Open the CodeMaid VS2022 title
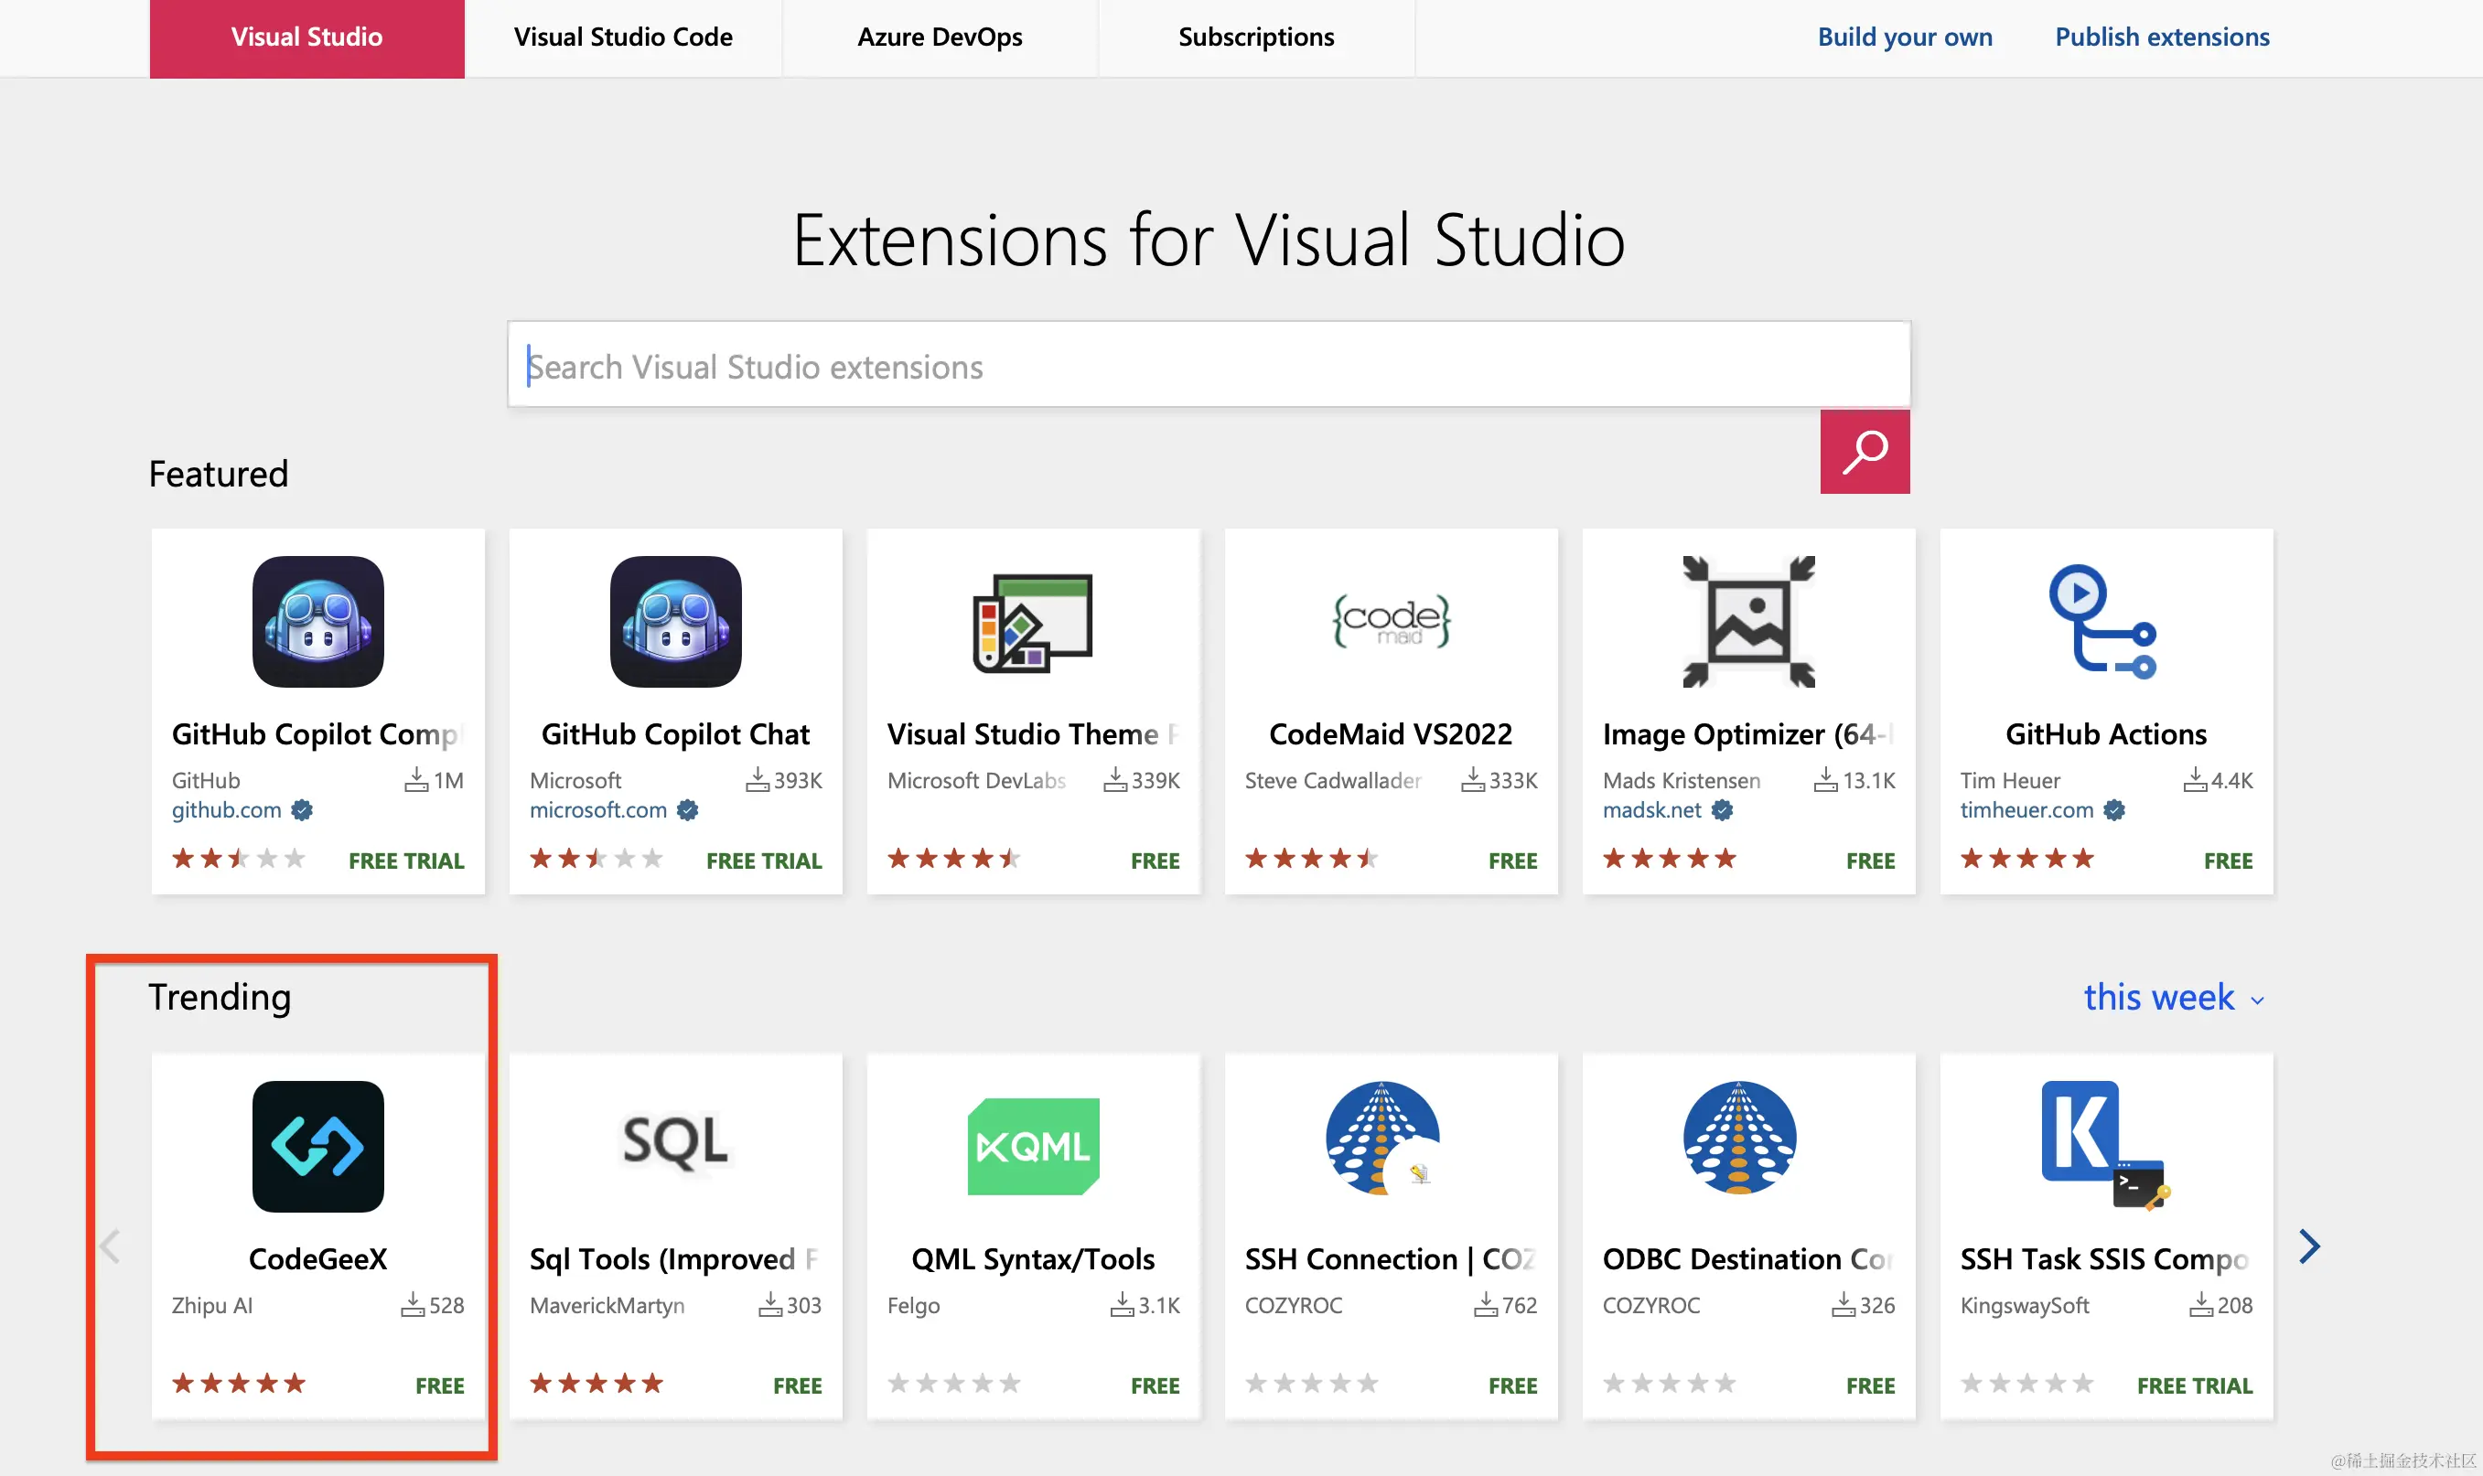This screenshot has height=1476, width=2483. tap(1391, 734)
